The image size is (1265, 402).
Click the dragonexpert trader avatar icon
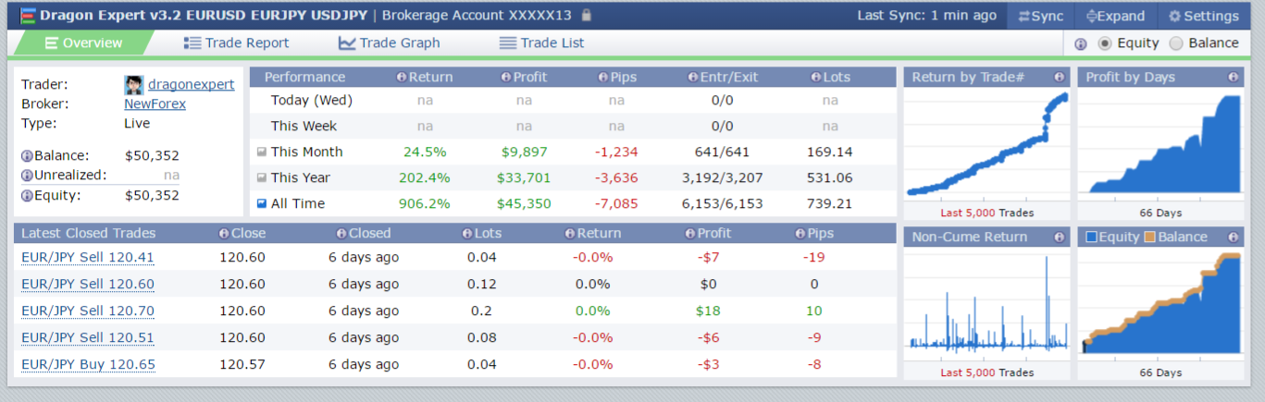click(133, 85)
